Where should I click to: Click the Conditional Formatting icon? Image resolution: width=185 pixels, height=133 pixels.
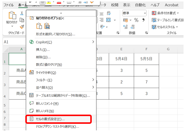(154, 13)
